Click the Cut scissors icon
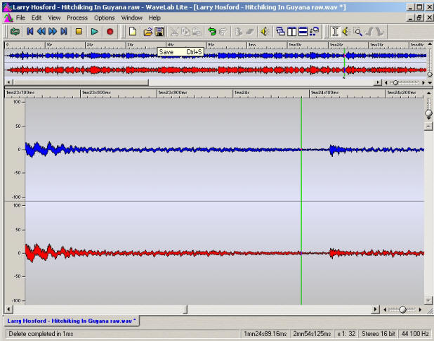Image resolution: width=434 pixels, height=341 pixels. click(174, 32)
